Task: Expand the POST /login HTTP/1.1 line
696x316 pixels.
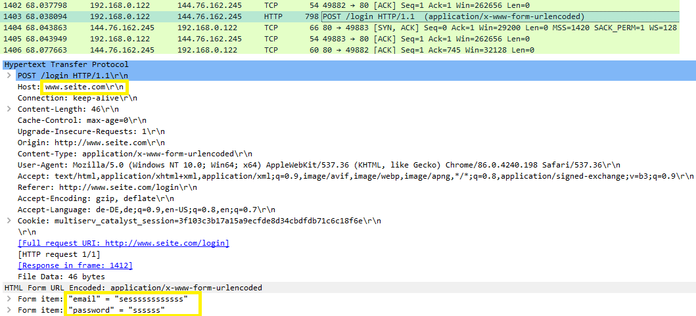Action: click(x=9, y=76)
